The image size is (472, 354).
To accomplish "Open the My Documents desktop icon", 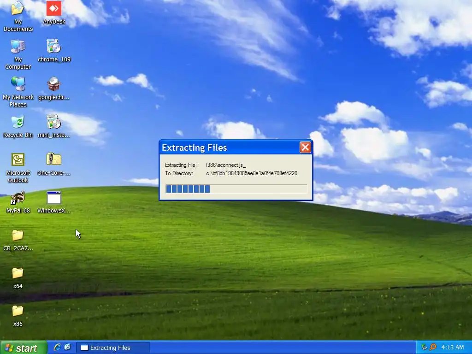I will click(x=18, y=16).
